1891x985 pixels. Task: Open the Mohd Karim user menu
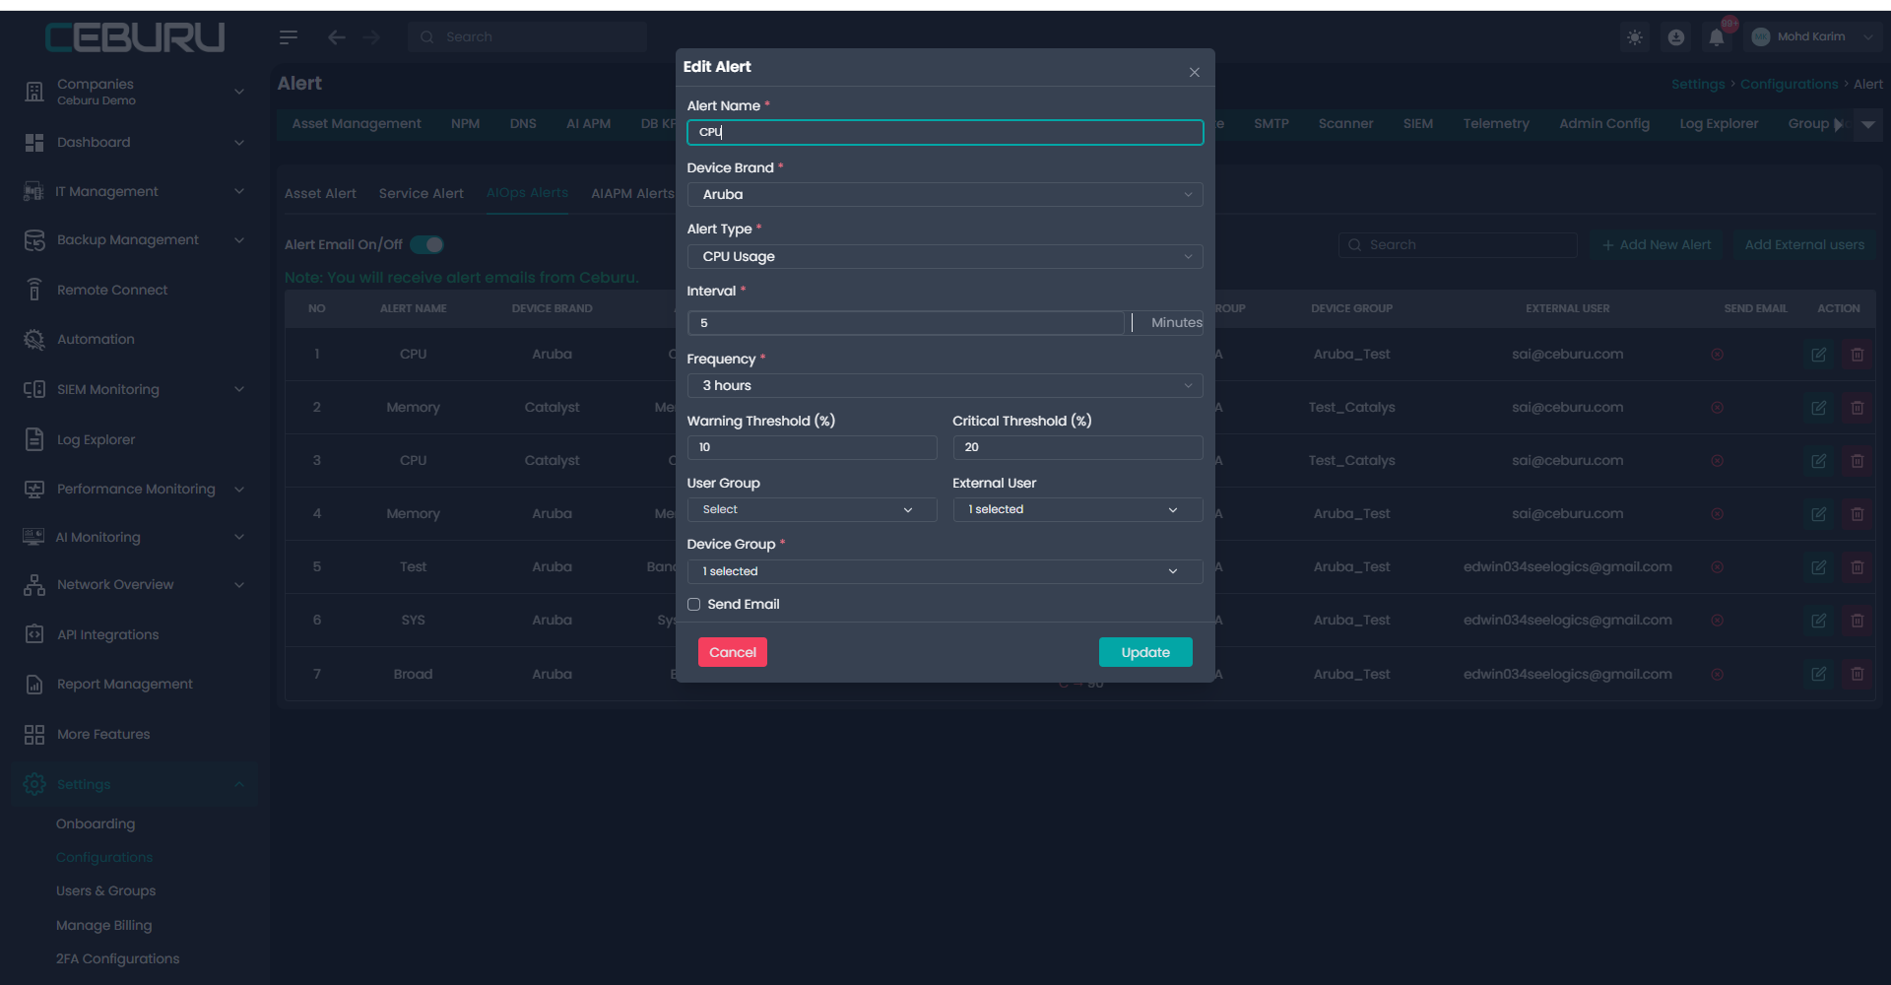coord(1812,37)
